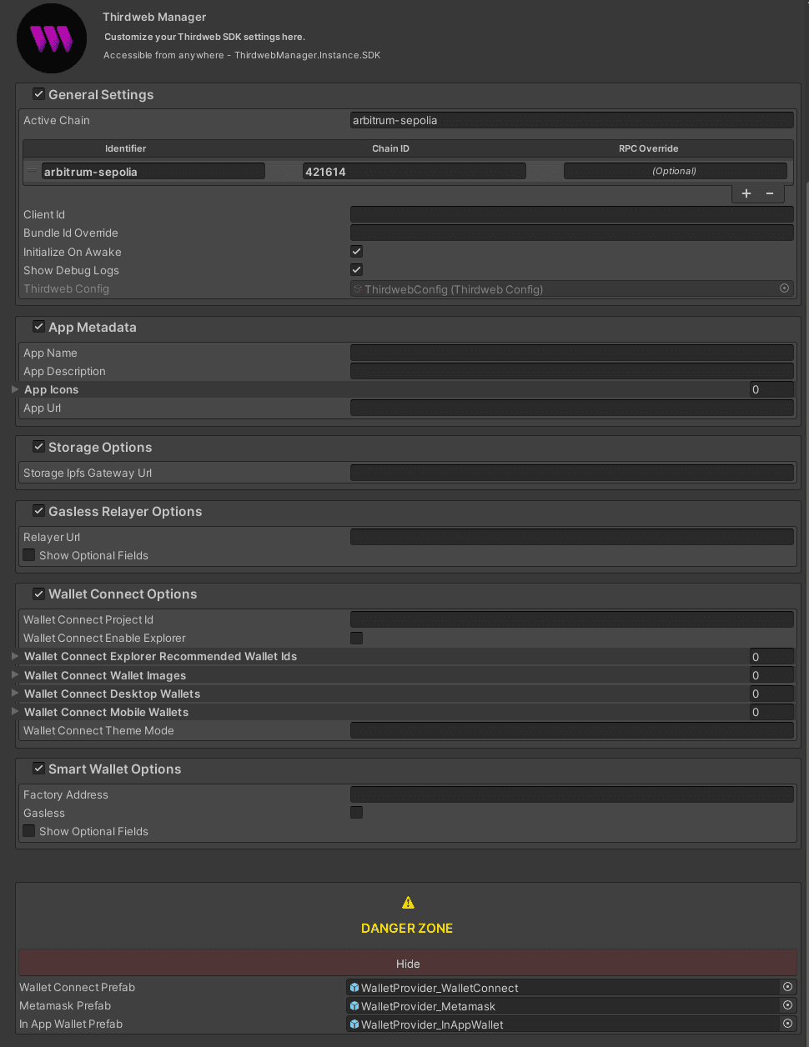Expand Wallet Connect Wallet Images list

[15, 674]
